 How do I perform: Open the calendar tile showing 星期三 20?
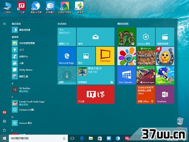(x=67, y=37)
